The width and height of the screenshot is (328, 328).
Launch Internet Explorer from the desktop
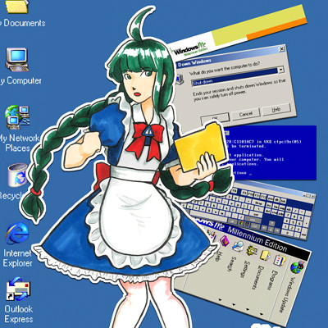point(17,234)
